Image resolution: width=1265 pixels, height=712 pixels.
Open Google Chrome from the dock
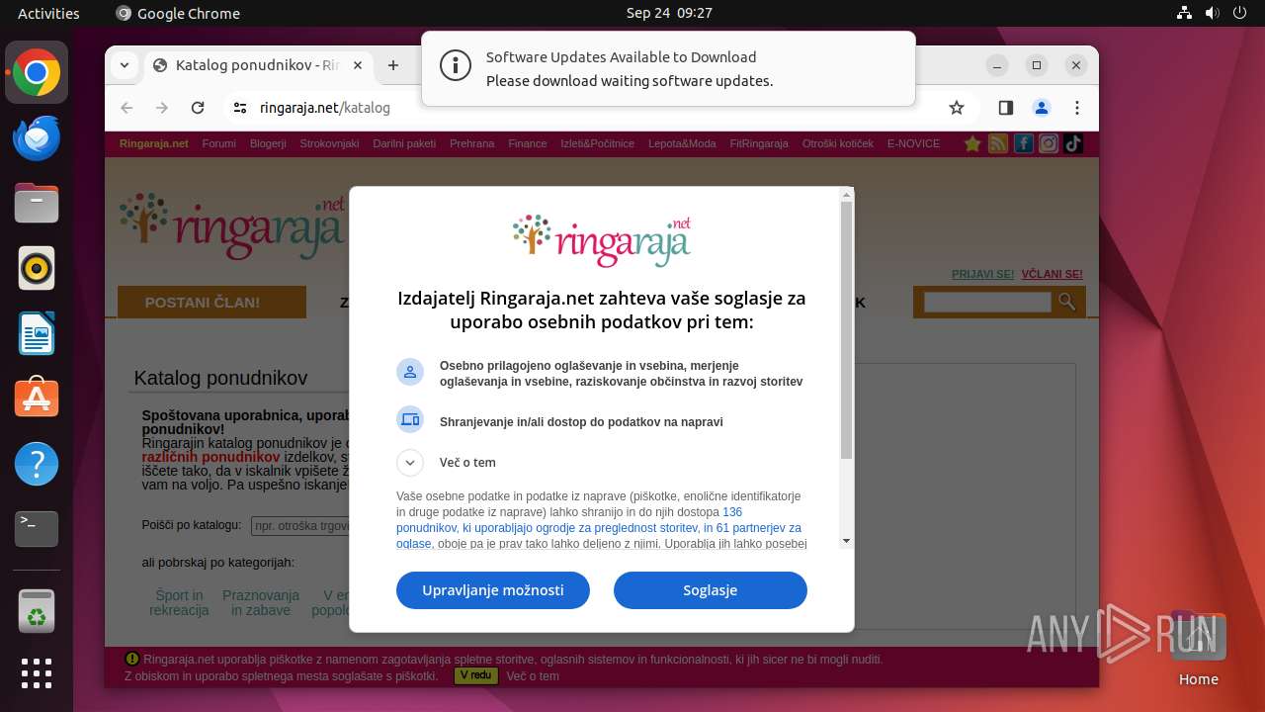pyautogui.click(x=37, y=72)
